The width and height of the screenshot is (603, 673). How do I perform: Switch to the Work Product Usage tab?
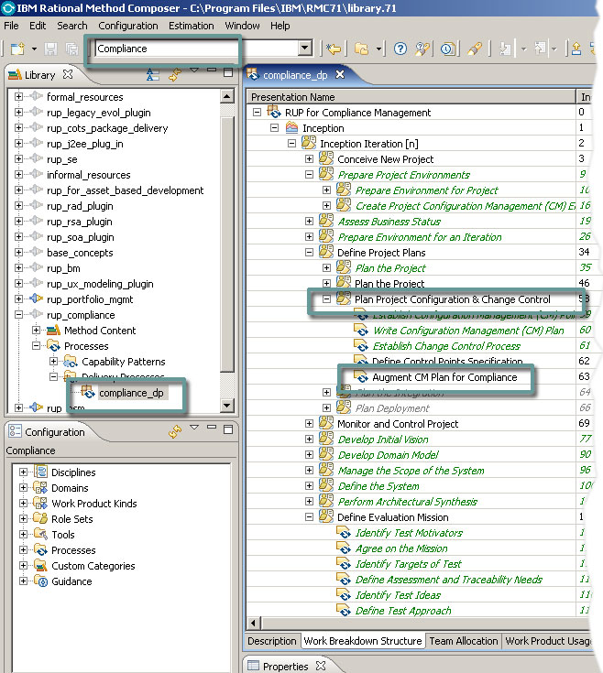[548, 641]
